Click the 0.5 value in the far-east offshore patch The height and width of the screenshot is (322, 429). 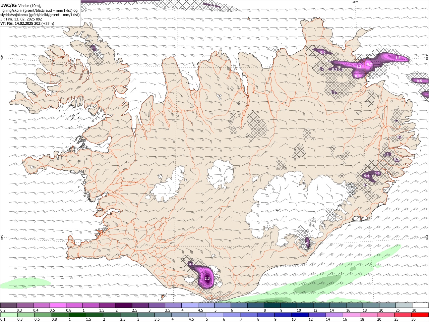point(419,80)
